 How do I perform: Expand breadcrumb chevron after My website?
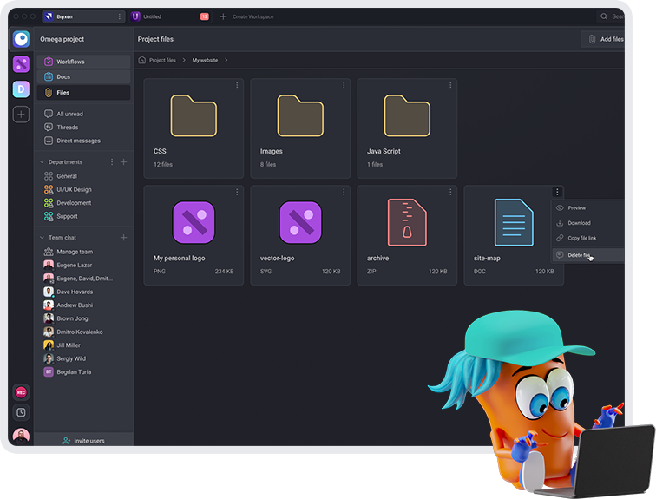point(226,60)
